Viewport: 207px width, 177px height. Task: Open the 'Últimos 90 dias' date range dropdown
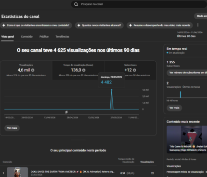coord(190,34)
